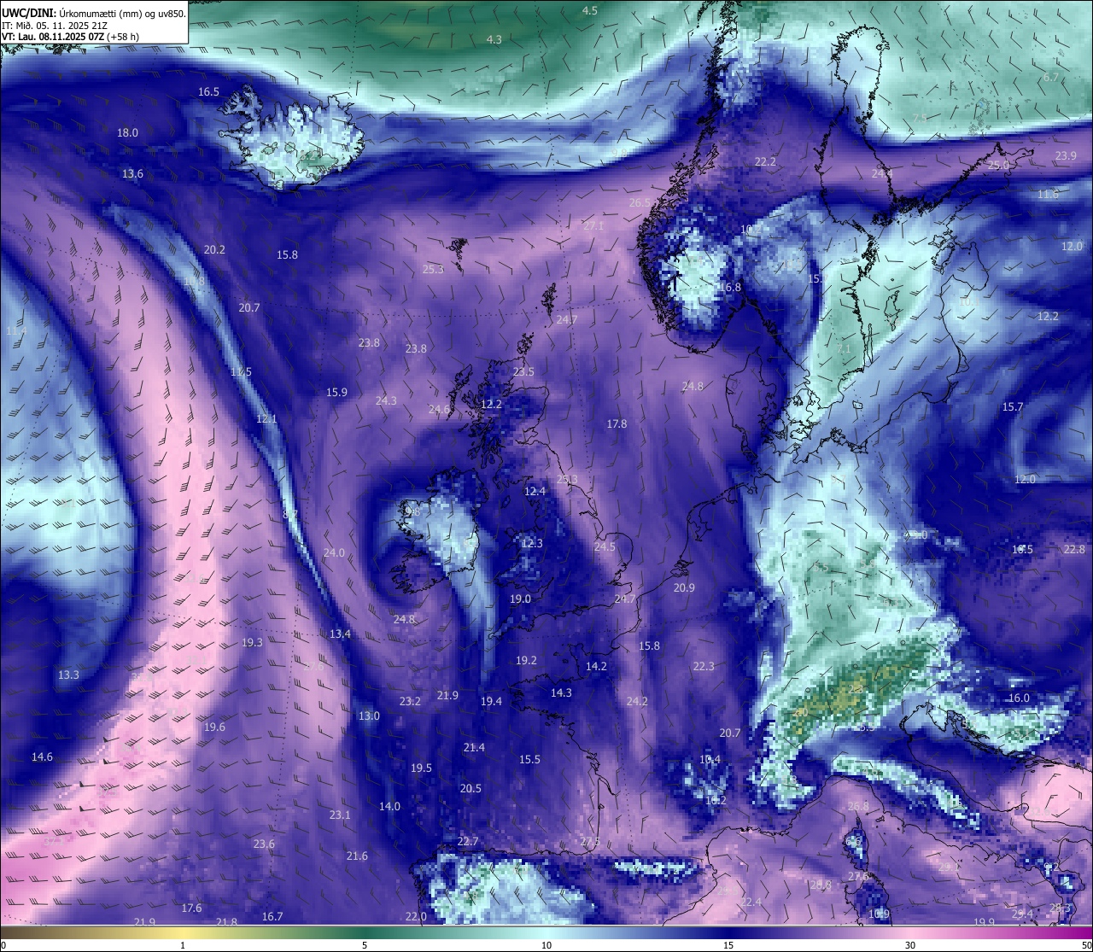Select the 12.4 value over northern England
The height and width of the screenshot is (952, 1093).
535,492
